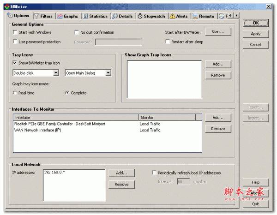Image resolution: width=277 pixels, height=215 pixels.
Task: Click Add... in Interfaces To Monitor
Action: pos(218,118)
